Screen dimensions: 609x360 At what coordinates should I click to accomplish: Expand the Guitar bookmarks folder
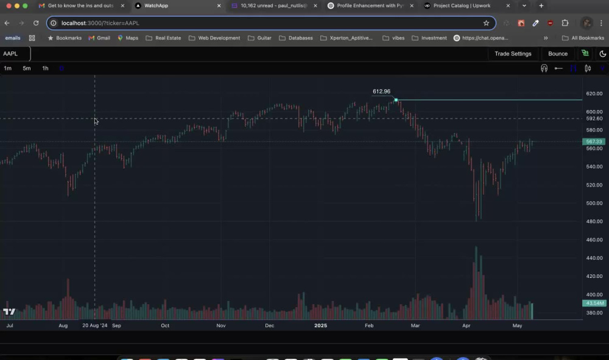pos(259,38)
